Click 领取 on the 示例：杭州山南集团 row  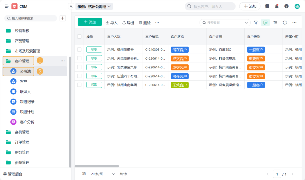pyautogui.click(x=94, y=85)
